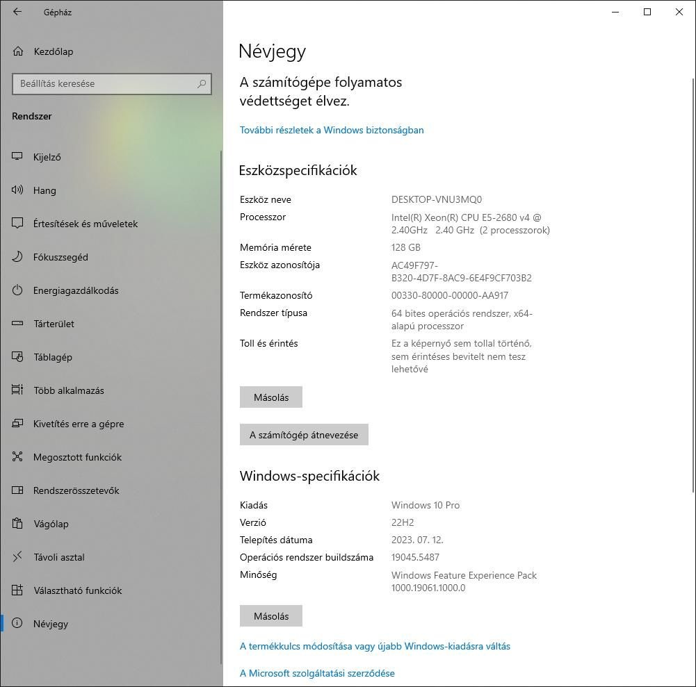Image resolution: width=696 pixels, height=687 pixels.
Task: Open the Kijelző settings page
Action: pyautogui.click(x=111, y=157)
